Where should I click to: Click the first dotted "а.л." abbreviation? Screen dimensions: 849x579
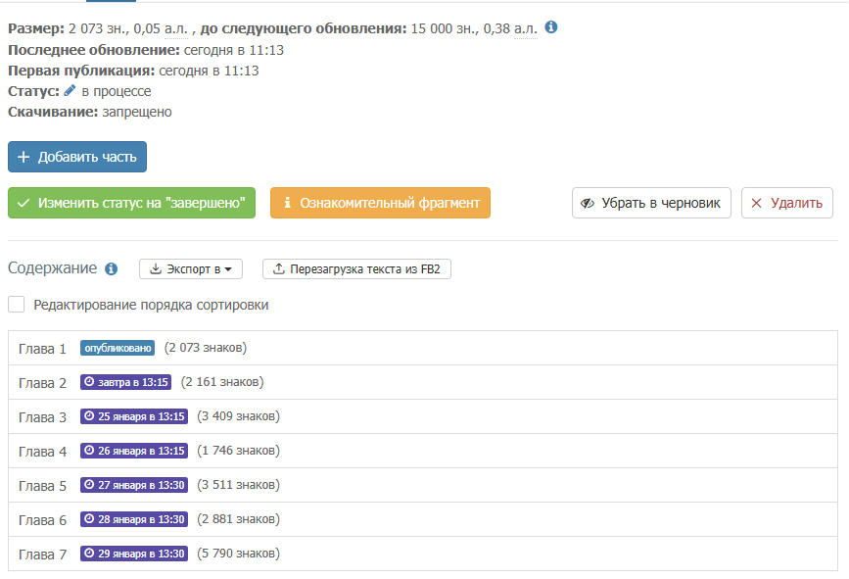175,28
